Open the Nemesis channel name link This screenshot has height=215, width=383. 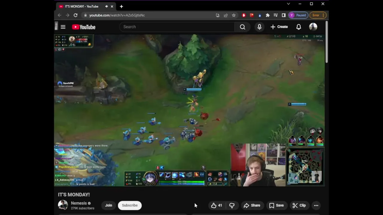79,203
